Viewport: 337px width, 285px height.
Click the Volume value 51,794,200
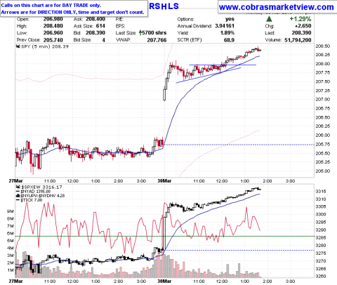(298, 40)
